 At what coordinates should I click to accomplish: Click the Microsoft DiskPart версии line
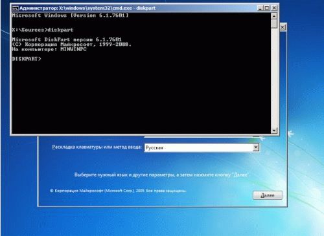click(67, 39)
